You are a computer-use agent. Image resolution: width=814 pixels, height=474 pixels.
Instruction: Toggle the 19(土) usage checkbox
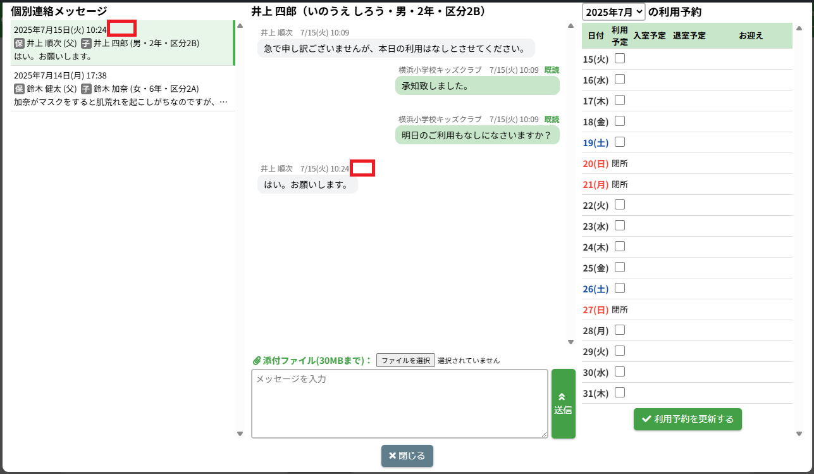[x=620, y=142]
